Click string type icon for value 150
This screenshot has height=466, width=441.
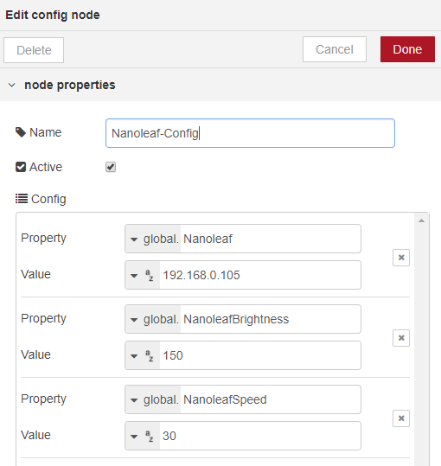click(150, 355)
